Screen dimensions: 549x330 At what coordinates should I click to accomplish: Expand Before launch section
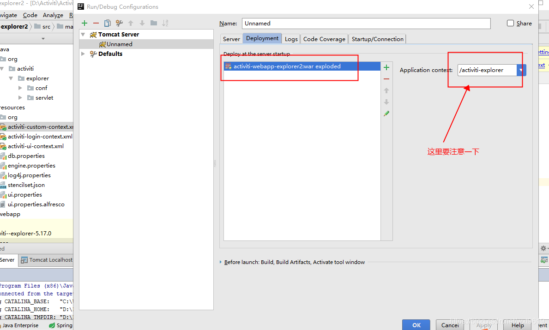click(221, 262)
